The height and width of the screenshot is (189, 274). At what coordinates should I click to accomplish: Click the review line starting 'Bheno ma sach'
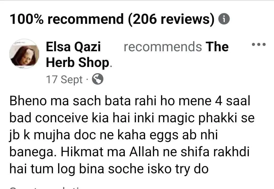[x=130, y=101]
